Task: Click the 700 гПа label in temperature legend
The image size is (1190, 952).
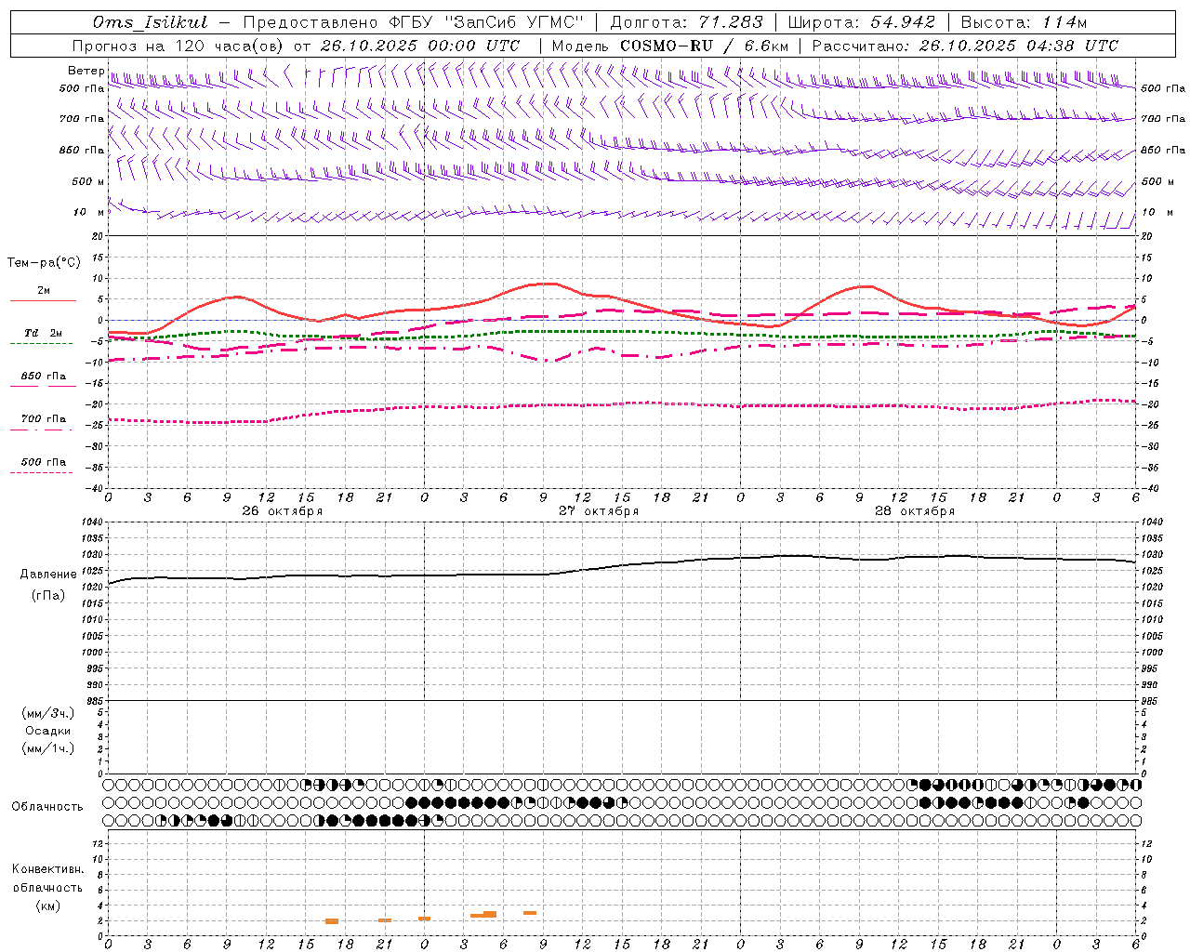Action: (x=44, y=419)
